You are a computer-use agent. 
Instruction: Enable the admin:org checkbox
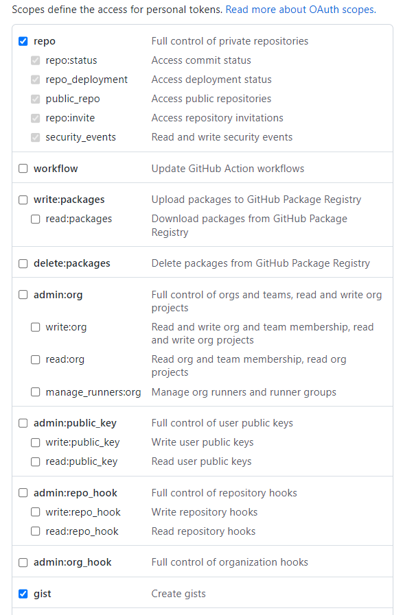point(23,295)
